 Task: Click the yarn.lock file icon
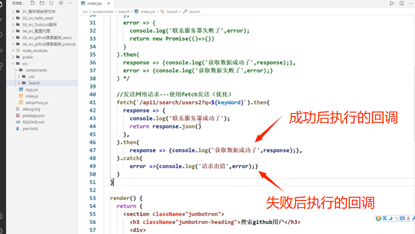tap(18, 129)
